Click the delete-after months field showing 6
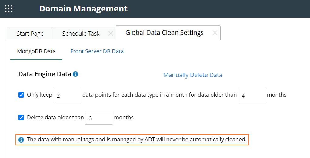Viewport: 310px width, 158px height. click(x=99, y=118)
